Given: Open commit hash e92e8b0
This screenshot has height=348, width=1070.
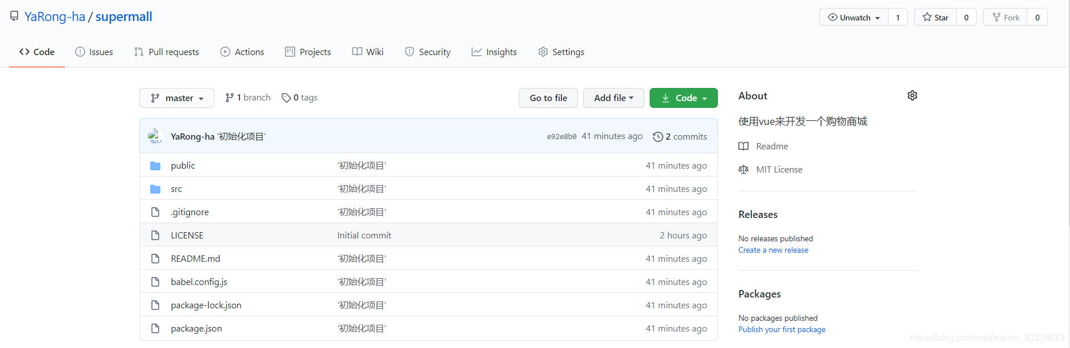Looking at the screenshot, I should 561,136.
